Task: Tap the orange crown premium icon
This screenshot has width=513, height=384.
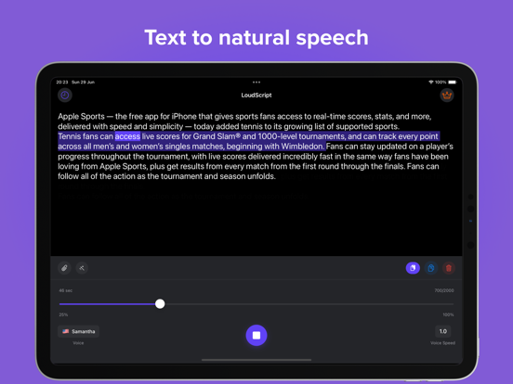Action: [447, 95]
